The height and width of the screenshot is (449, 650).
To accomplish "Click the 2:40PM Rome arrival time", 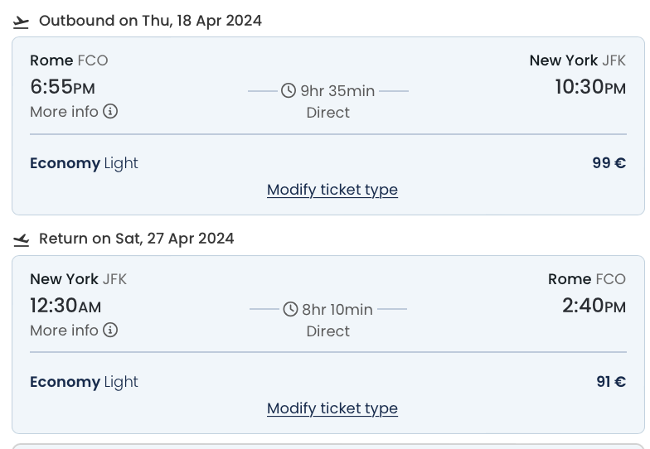I will (x=594, y=306).
